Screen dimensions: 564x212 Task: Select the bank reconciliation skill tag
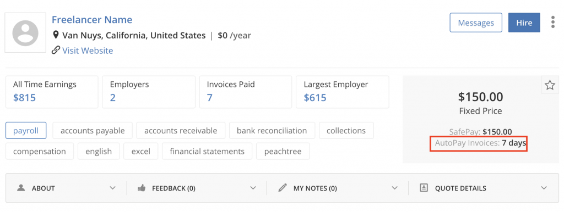point(272,131)
